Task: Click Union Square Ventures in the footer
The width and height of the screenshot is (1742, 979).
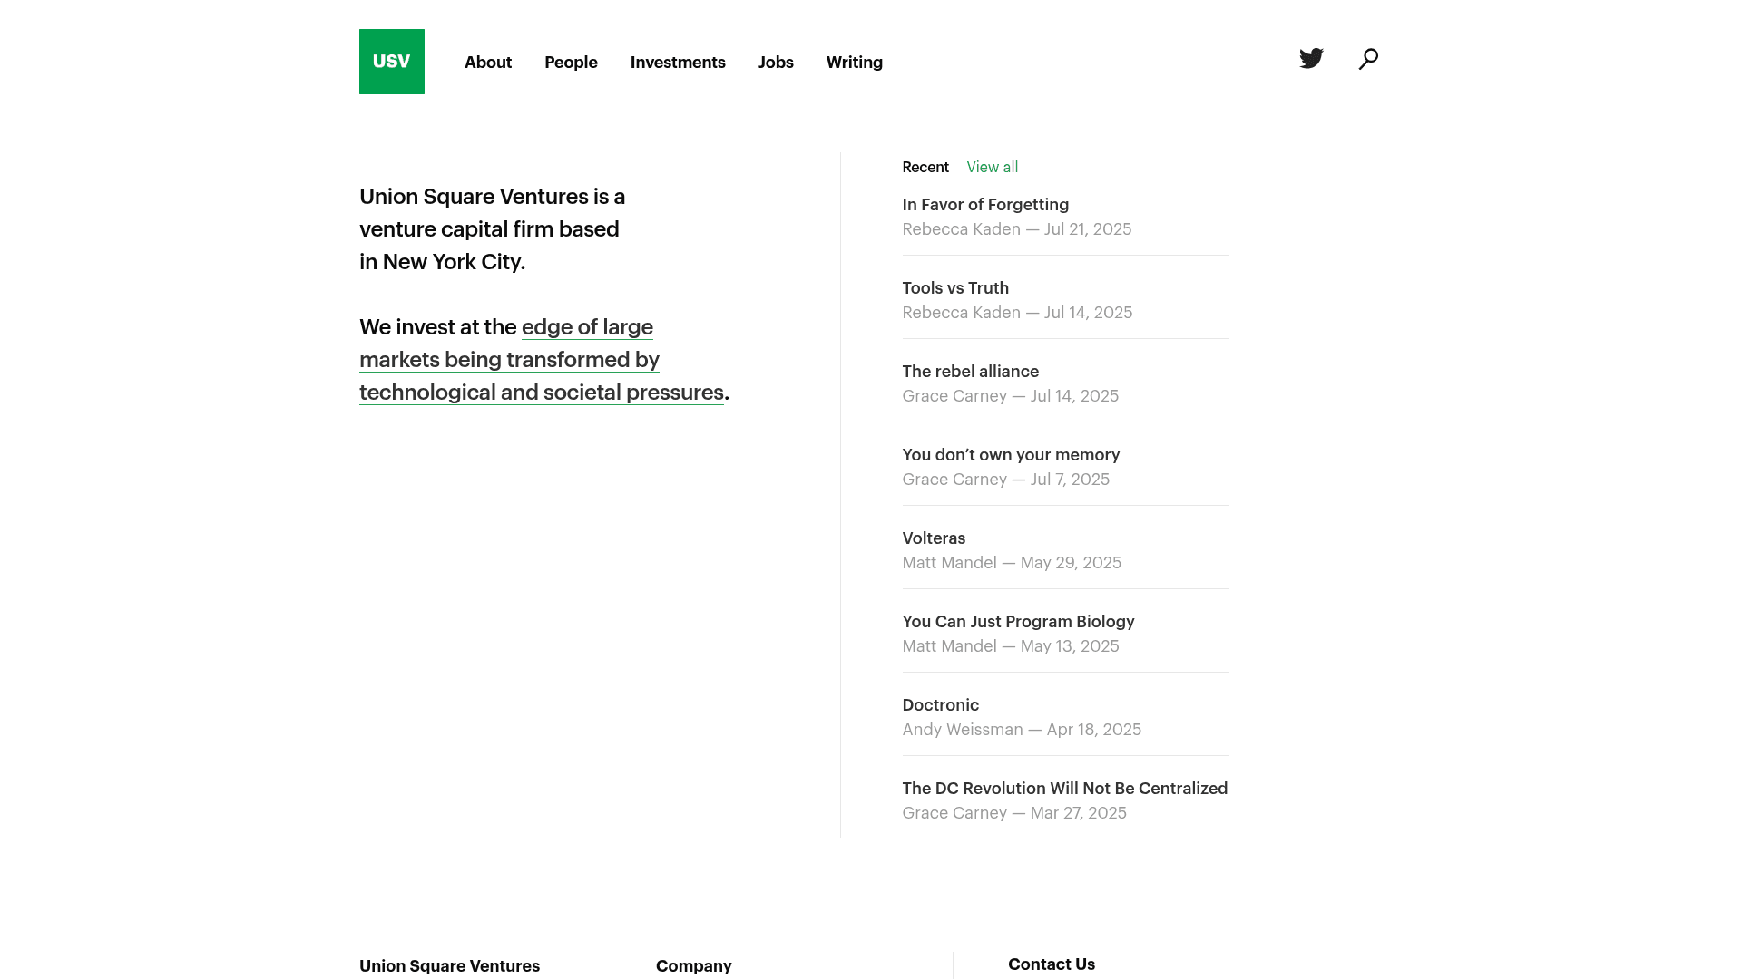Action: coord(450,965)
